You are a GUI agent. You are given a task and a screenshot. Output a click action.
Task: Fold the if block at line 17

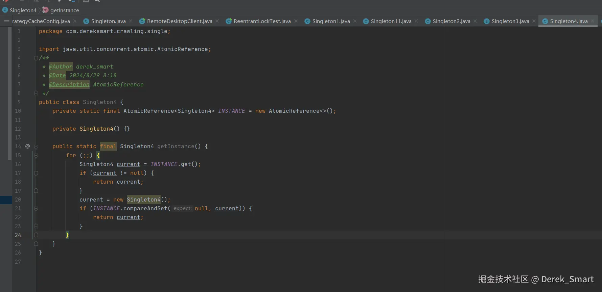[36, 173]
